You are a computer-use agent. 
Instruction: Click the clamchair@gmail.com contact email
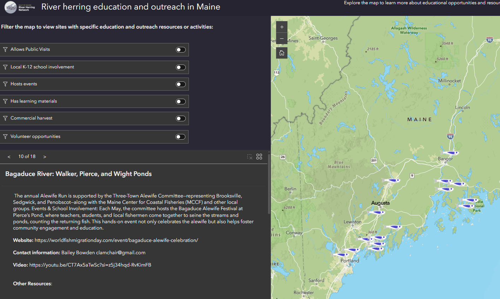[121, 252]
